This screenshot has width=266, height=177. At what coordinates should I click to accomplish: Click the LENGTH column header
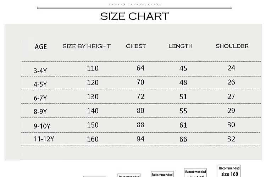click(181, 46)
